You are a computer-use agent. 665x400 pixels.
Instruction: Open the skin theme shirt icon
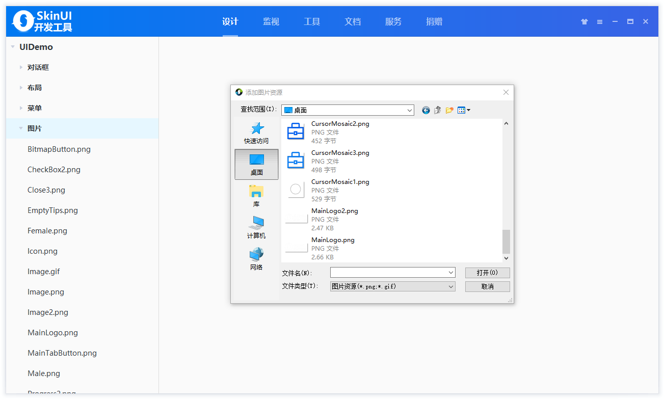coord(584,21)
